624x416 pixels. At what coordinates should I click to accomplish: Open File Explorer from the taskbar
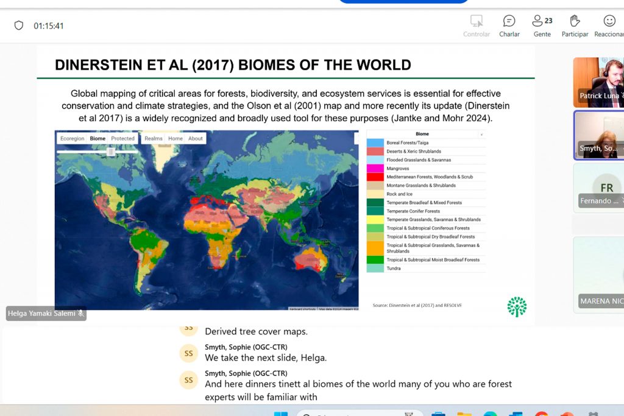click(464, 414)
